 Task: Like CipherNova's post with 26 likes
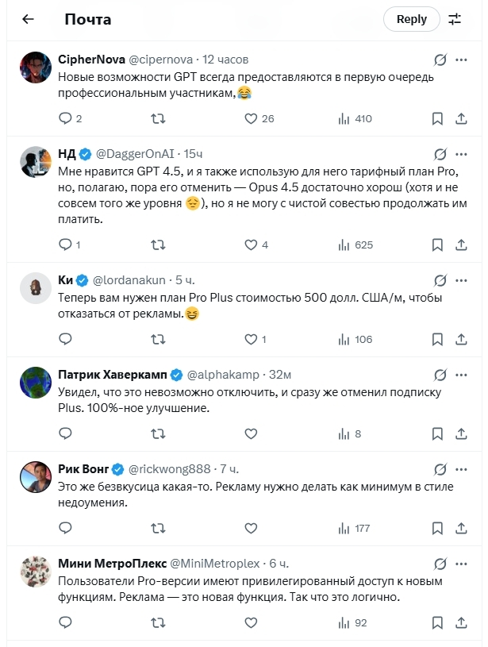(251, 118)
